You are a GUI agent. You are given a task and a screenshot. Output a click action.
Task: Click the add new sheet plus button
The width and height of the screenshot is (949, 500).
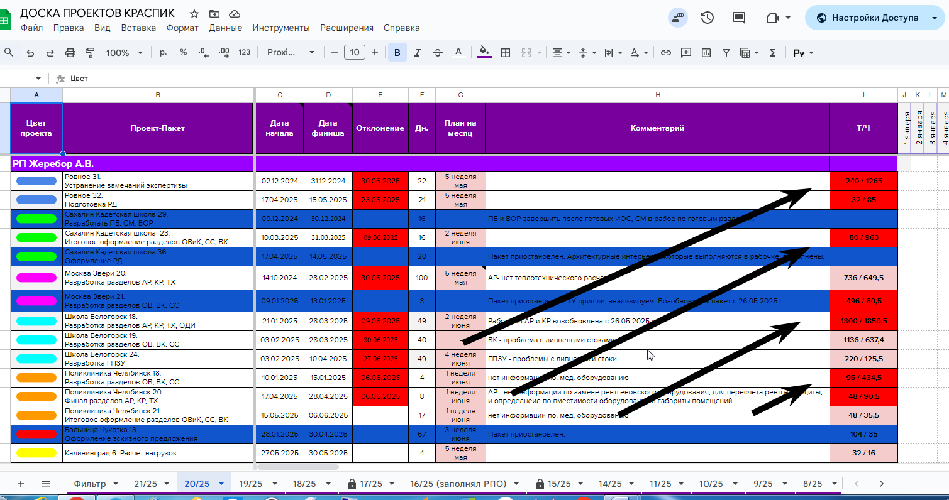tap(21, 484)
